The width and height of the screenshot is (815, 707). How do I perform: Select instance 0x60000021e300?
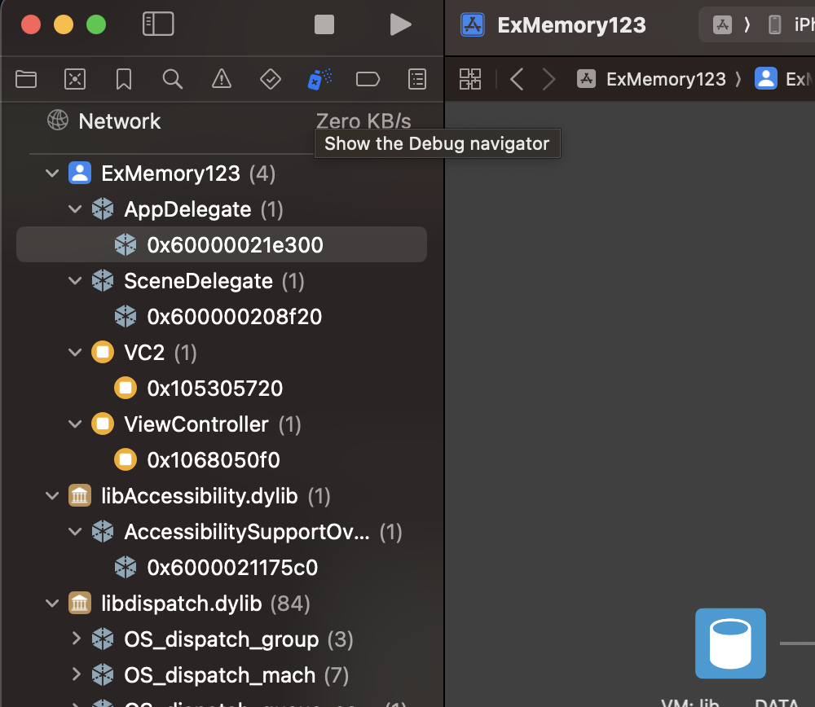[222, 244]
